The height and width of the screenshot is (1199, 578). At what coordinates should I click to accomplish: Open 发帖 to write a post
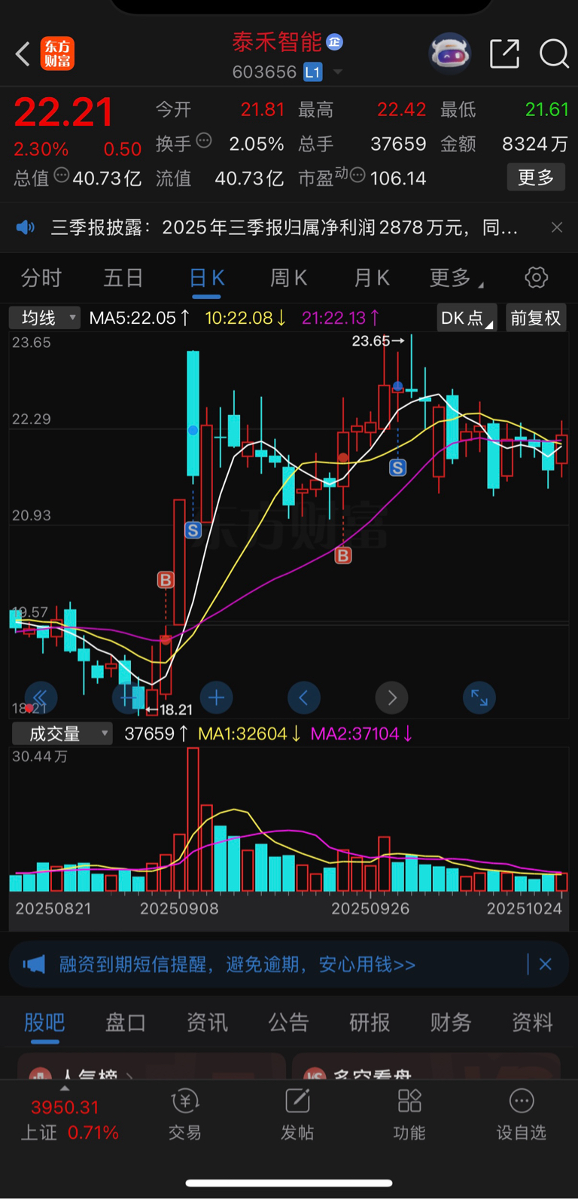click(x=297, y=1115)
